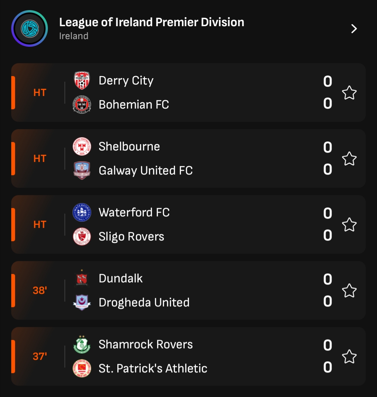The height and width of the screenshot is (397, 377).
Task: Tap the Shamrock Rovers crest
Action: [82, 345]
